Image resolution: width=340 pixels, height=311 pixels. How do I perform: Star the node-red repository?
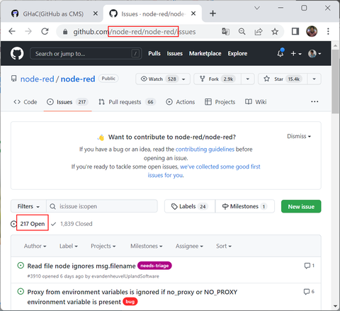coord(283,79)
